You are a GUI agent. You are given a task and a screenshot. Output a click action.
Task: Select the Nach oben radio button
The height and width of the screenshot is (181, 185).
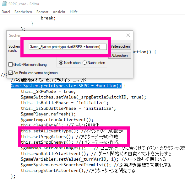tap(61, 63)
